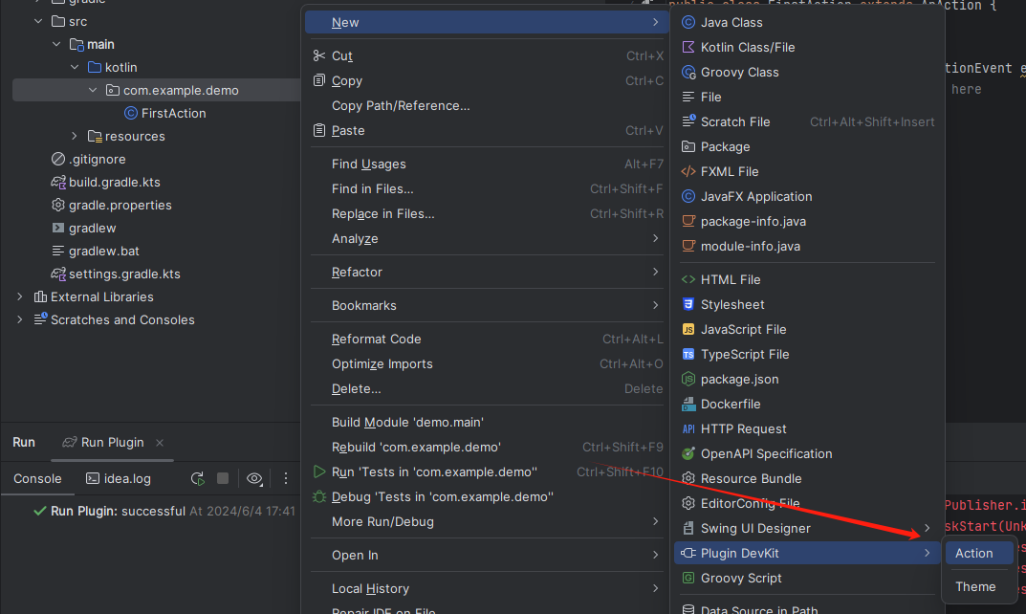Screen dimensions: 1026x614
Task: Open the Refactor submenu
Action: [487, 272]
